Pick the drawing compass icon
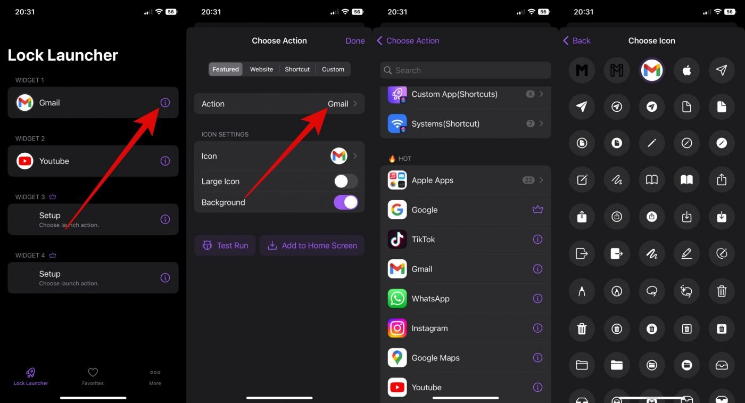 tap(582, 291)
